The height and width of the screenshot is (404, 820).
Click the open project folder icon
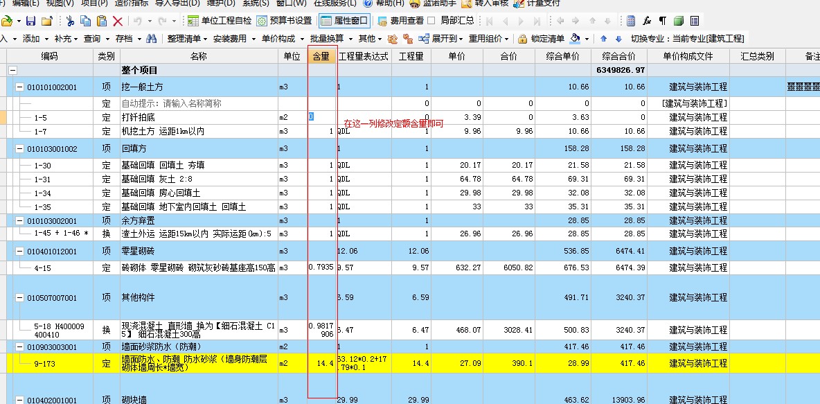point(6,21)
